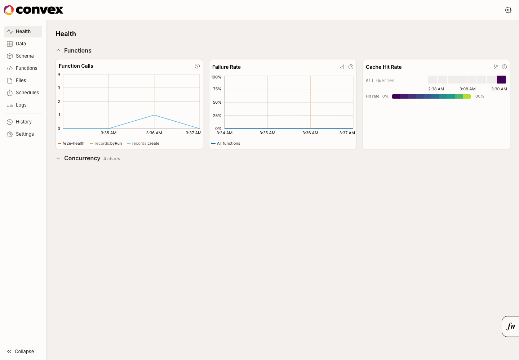Click the first grey cache heatmap cell

pyautogui.click(x=432, y=80)
